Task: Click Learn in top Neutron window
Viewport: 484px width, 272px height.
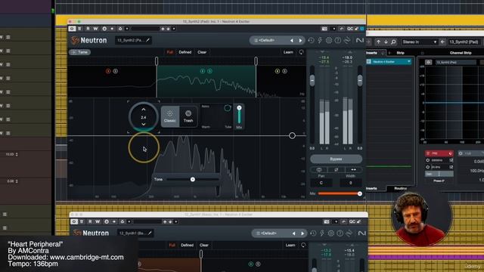Action: click(288, 52)
